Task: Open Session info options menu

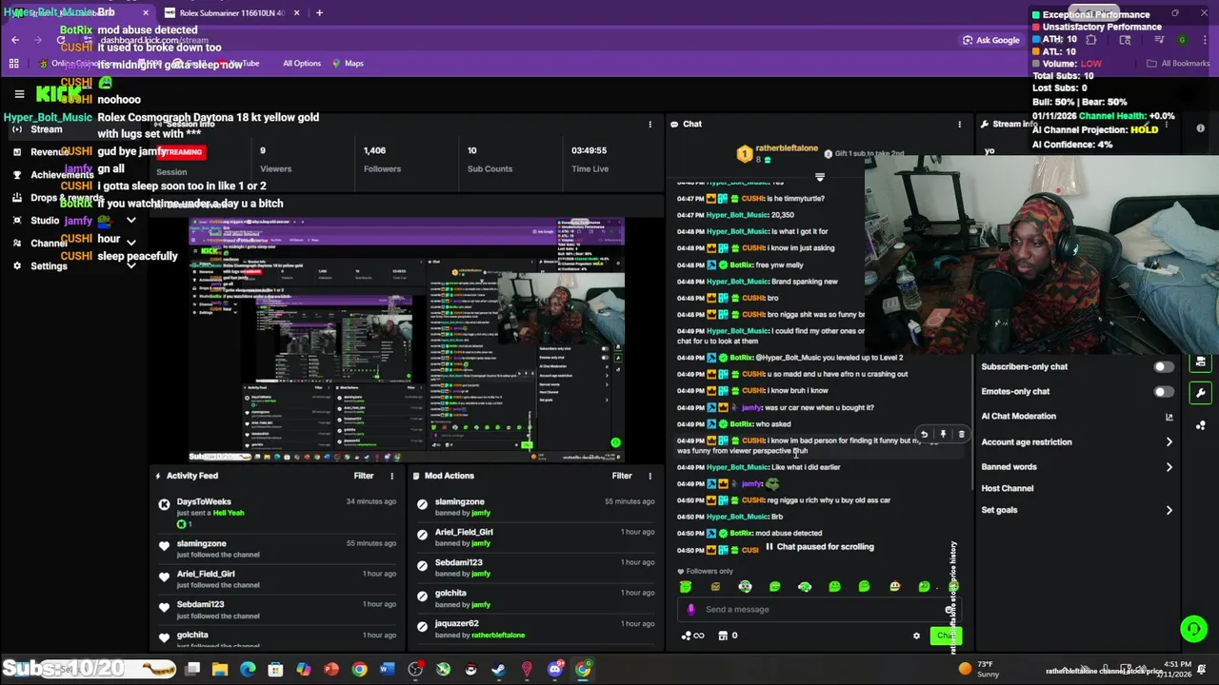Action: click(x=649, y=125)
